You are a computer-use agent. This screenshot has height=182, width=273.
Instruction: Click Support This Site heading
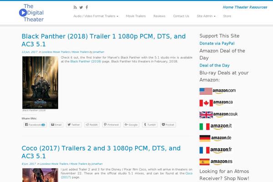pos(219,36)
